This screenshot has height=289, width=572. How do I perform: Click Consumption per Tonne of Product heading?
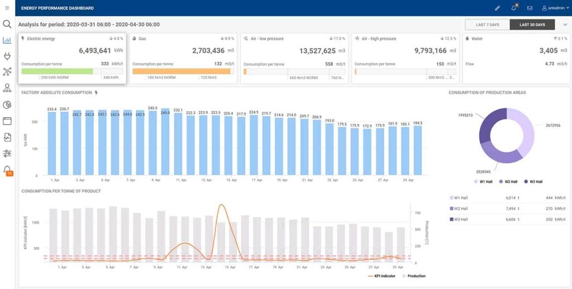click(61, 191)
